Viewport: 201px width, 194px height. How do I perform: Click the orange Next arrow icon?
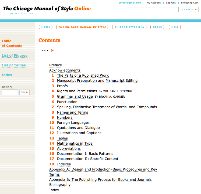pos(52,50)
